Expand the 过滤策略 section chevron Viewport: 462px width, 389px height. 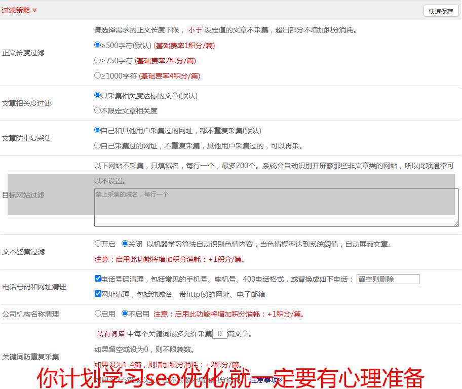click(x=34, y=10)
